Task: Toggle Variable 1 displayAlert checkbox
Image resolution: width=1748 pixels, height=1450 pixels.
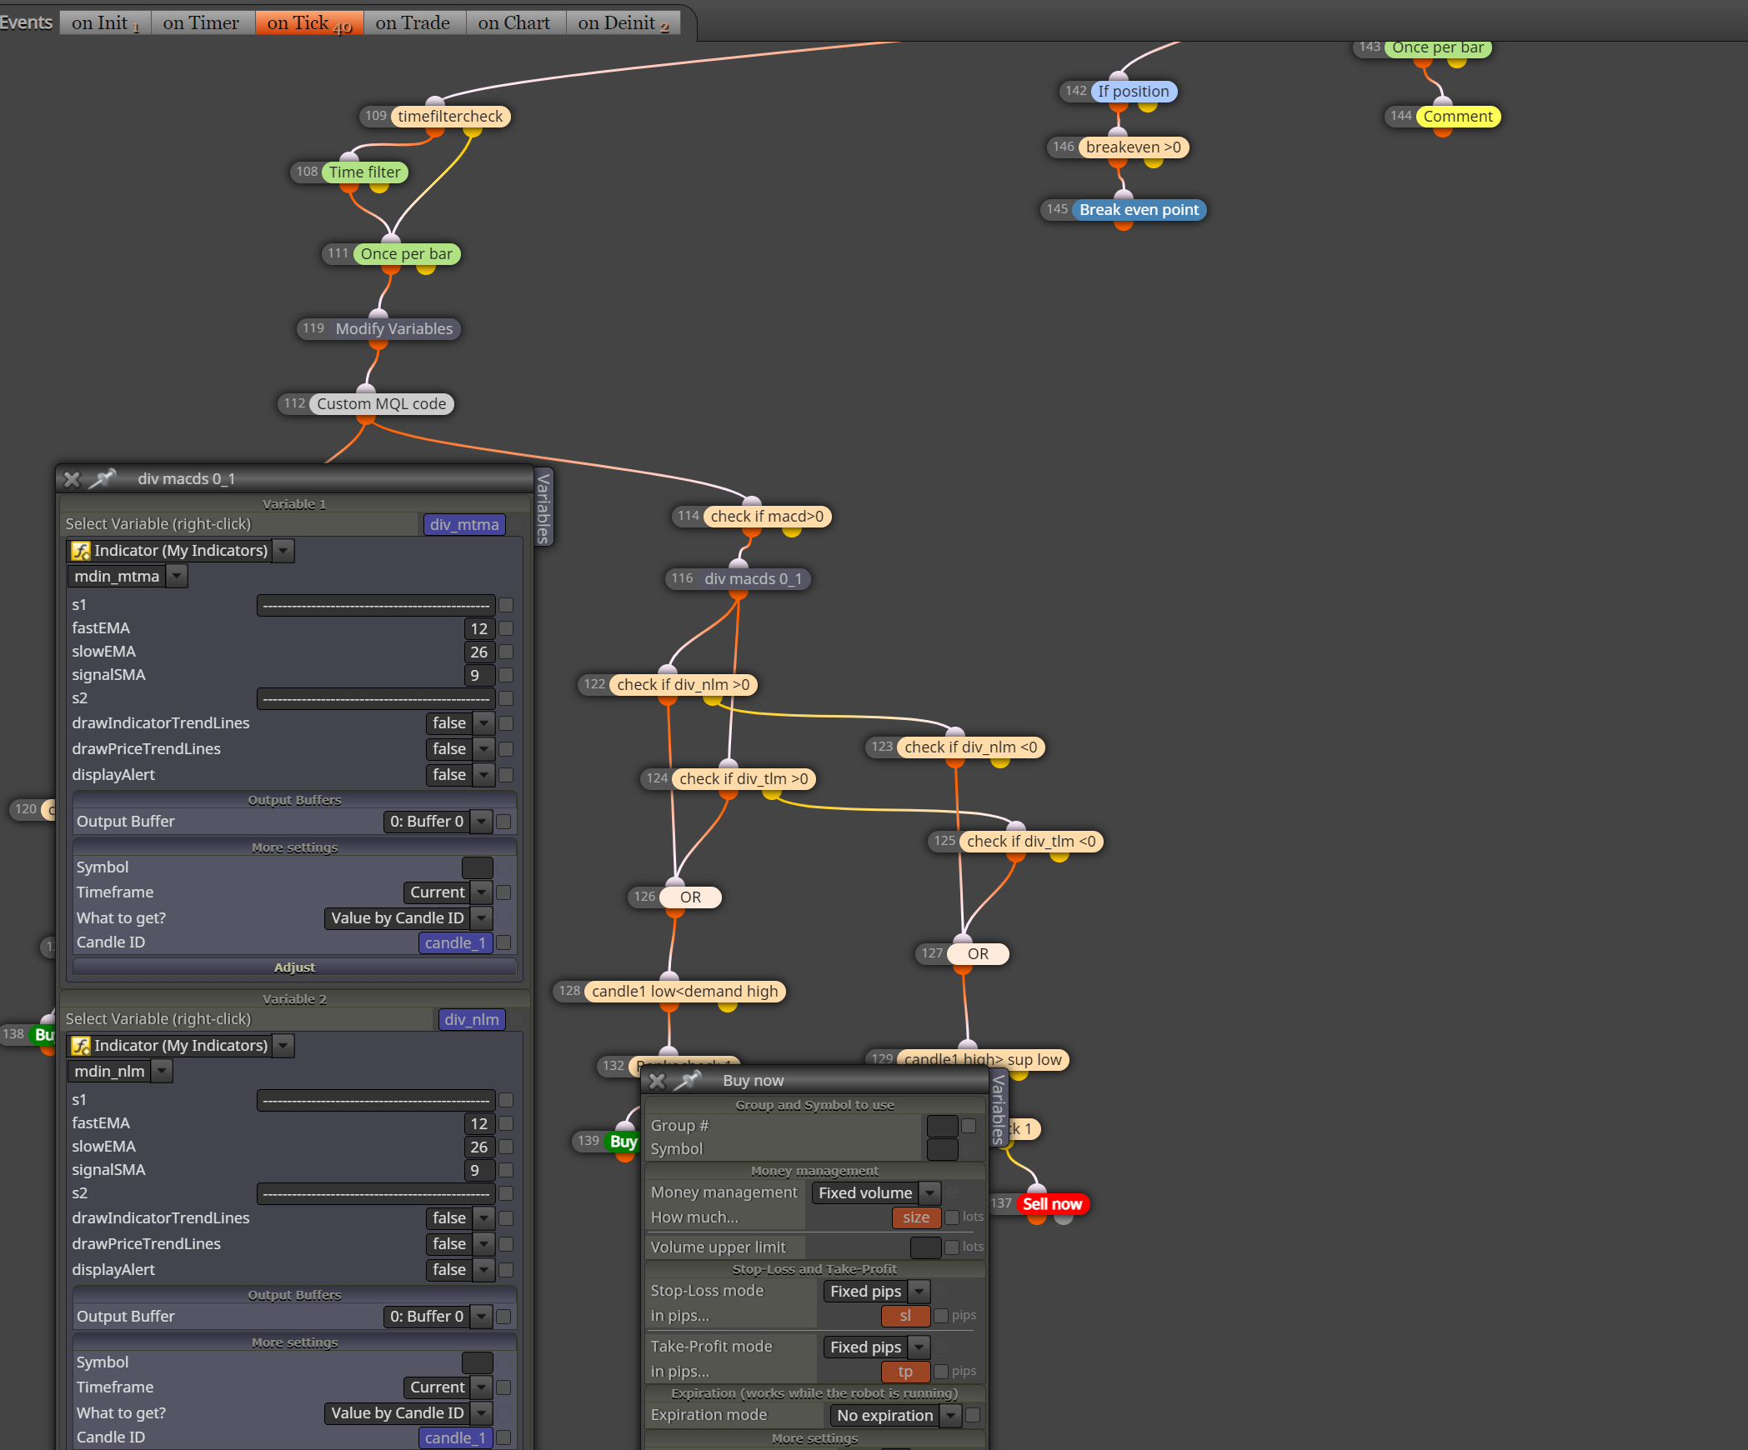Action: click(x=506, y=775)
